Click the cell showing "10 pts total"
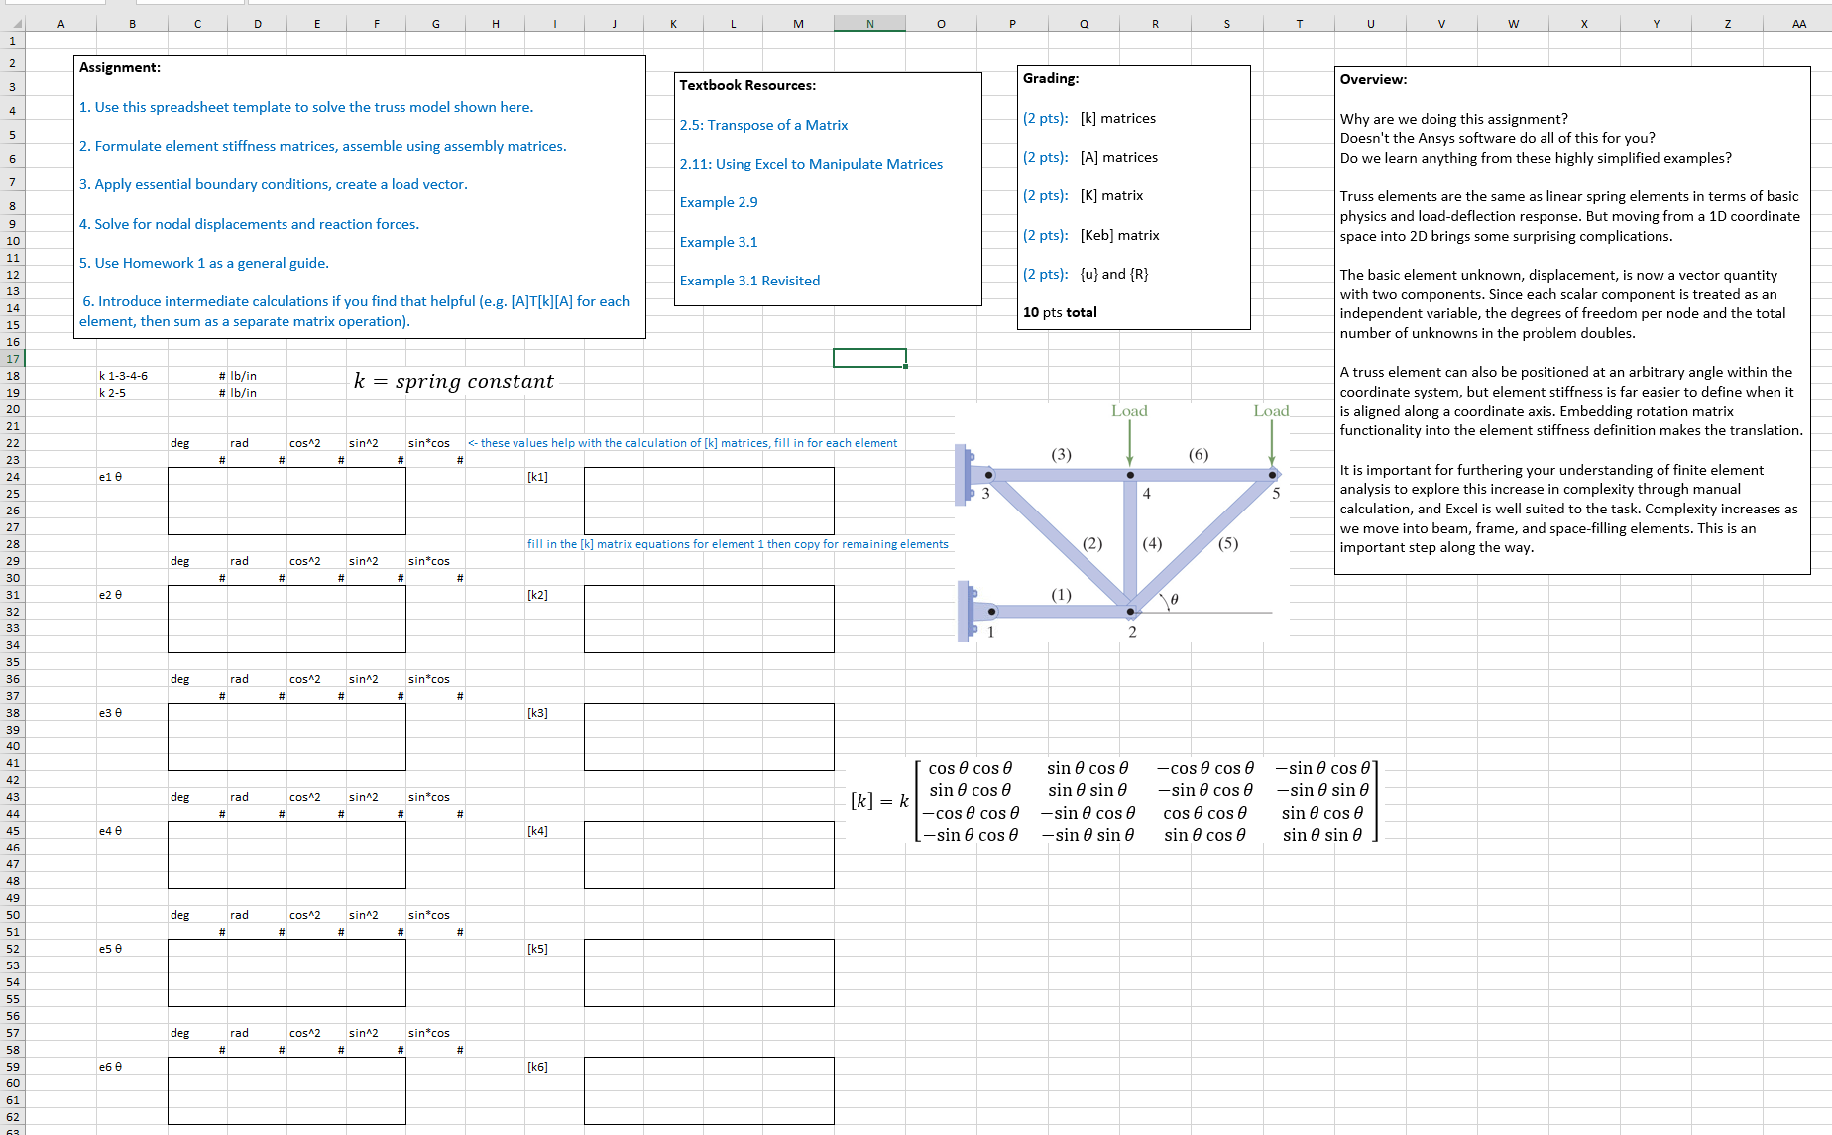Image resolution: width=1832 pixels, height=1135 pixels. point(1060,312)
